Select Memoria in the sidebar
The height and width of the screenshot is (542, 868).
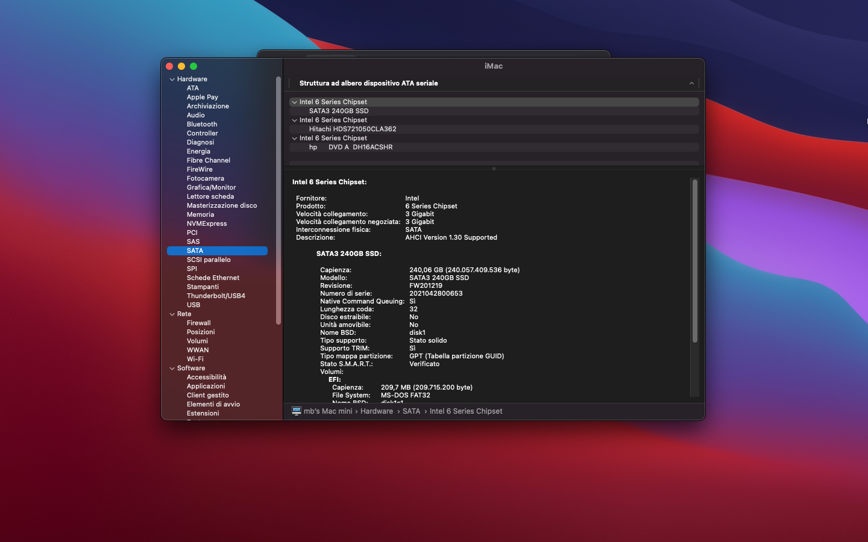[x=200, y=214]
